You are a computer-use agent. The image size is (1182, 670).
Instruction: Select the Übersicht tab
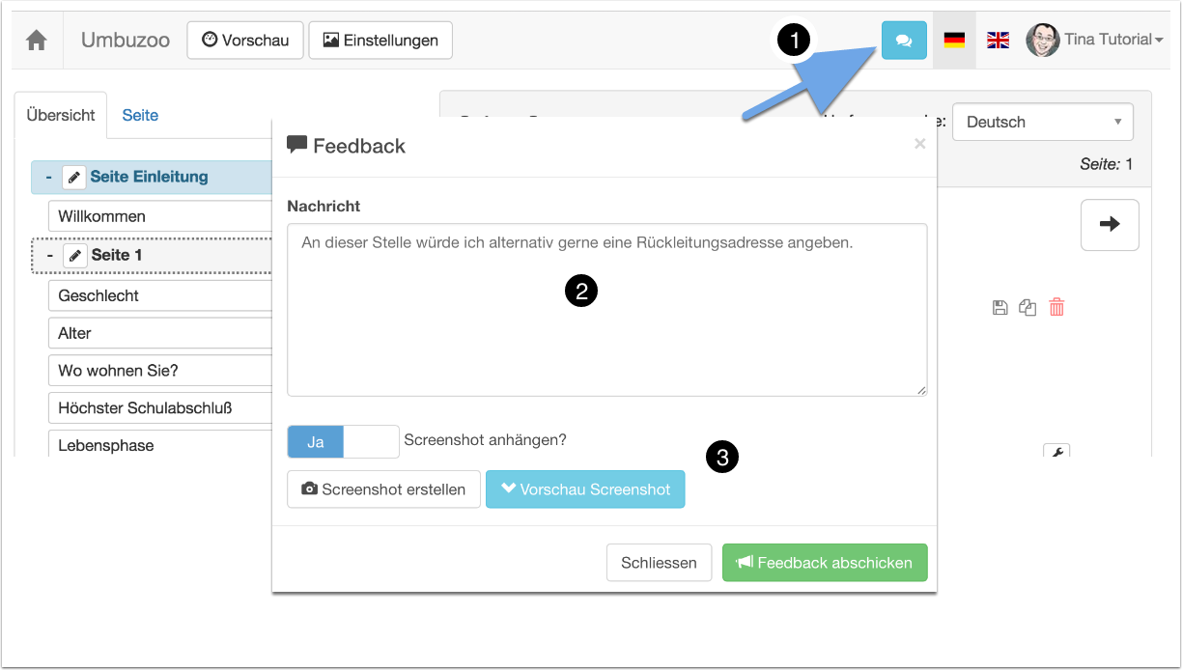[x=61, y=116]
